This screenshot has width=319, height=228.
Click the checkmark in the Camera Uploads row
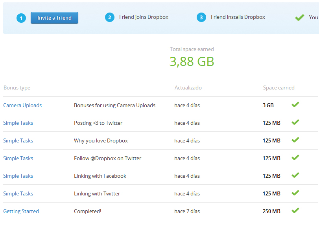point(295,104)
